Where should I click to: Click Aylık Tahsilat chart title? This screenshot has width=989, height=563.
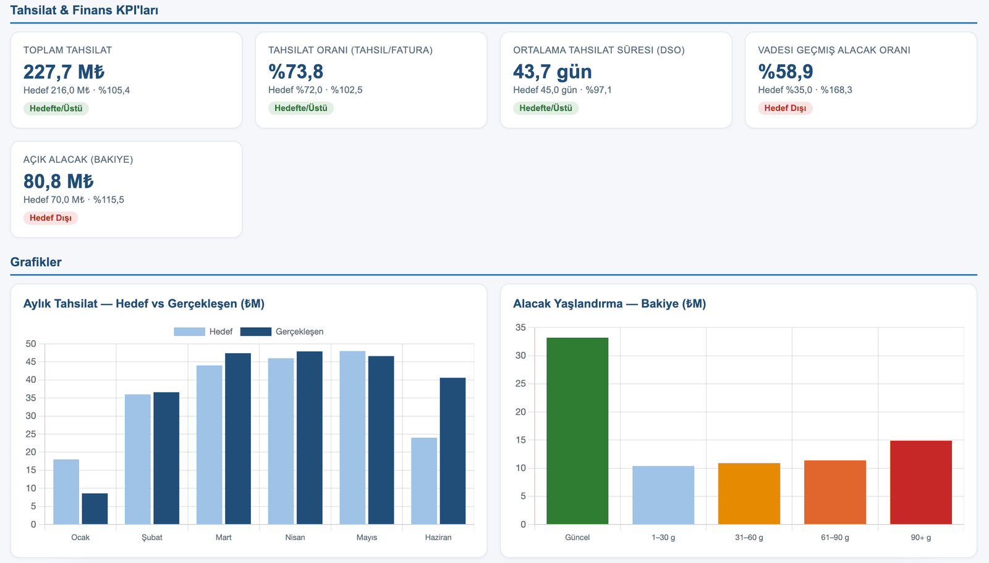144,304
